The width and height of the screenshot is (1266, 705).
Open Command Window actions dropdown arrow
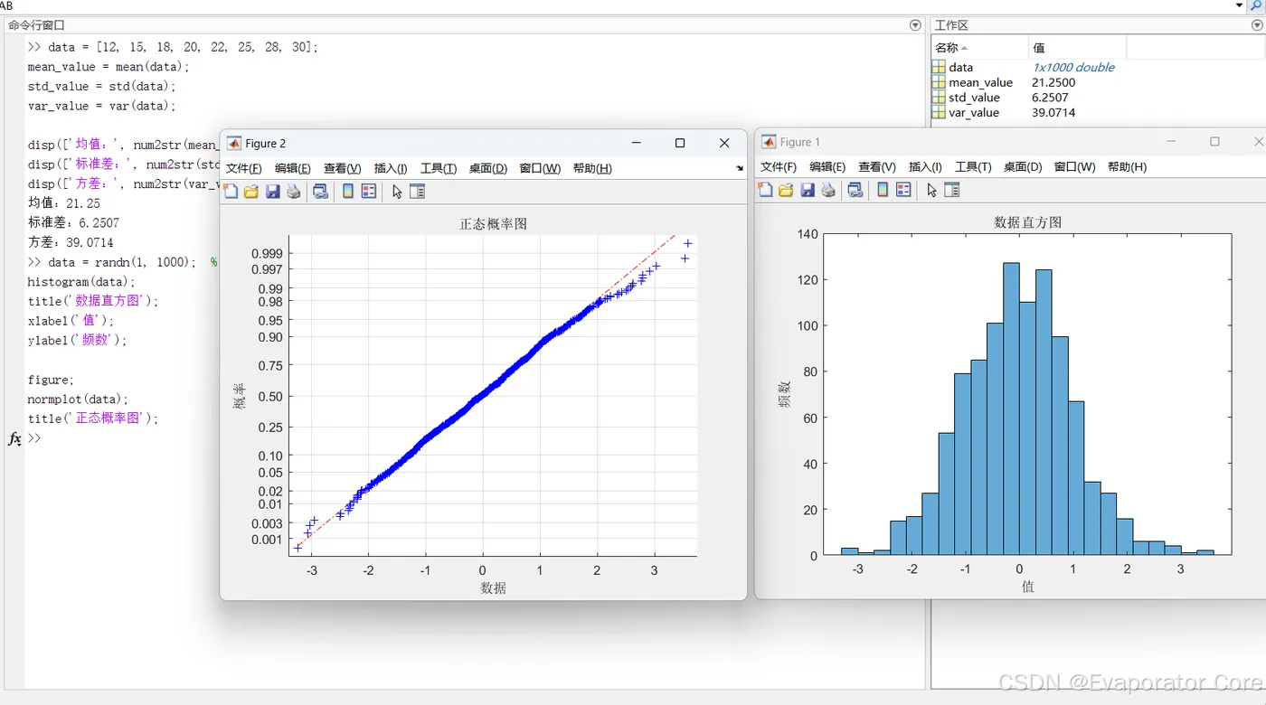point(915,25)
